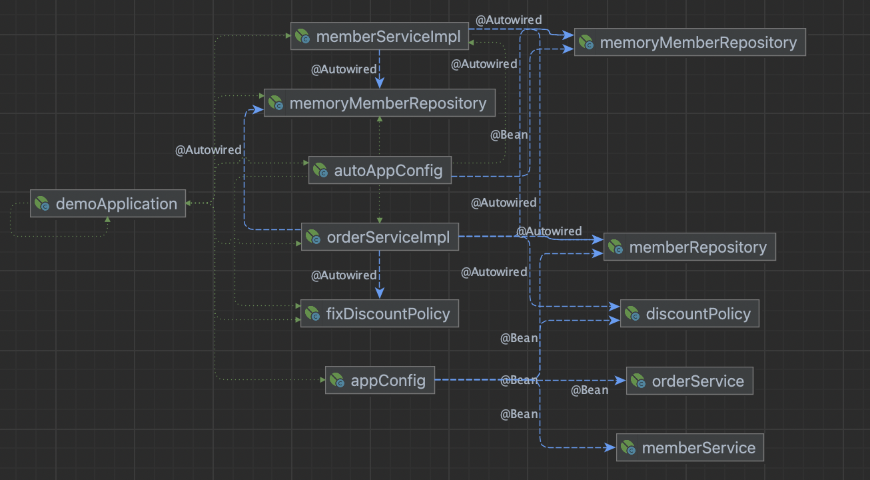Click @Autowired label left of autoAppConfig
The height and width of the screenshot is (480, 870).
(x=209, y=151)
